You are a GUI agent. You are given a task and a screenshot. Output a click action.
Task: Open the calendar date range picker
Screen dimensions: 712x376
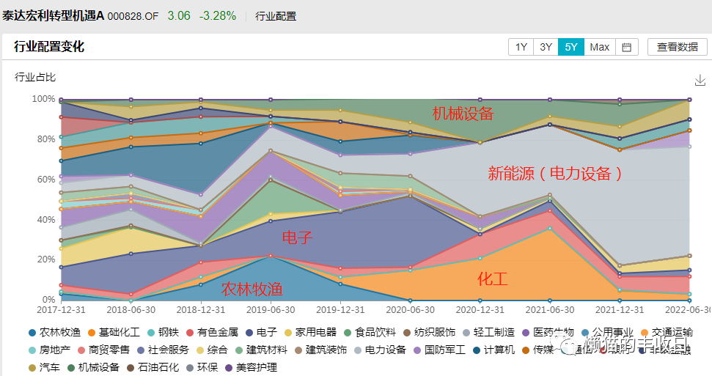(x=627, y=47)
